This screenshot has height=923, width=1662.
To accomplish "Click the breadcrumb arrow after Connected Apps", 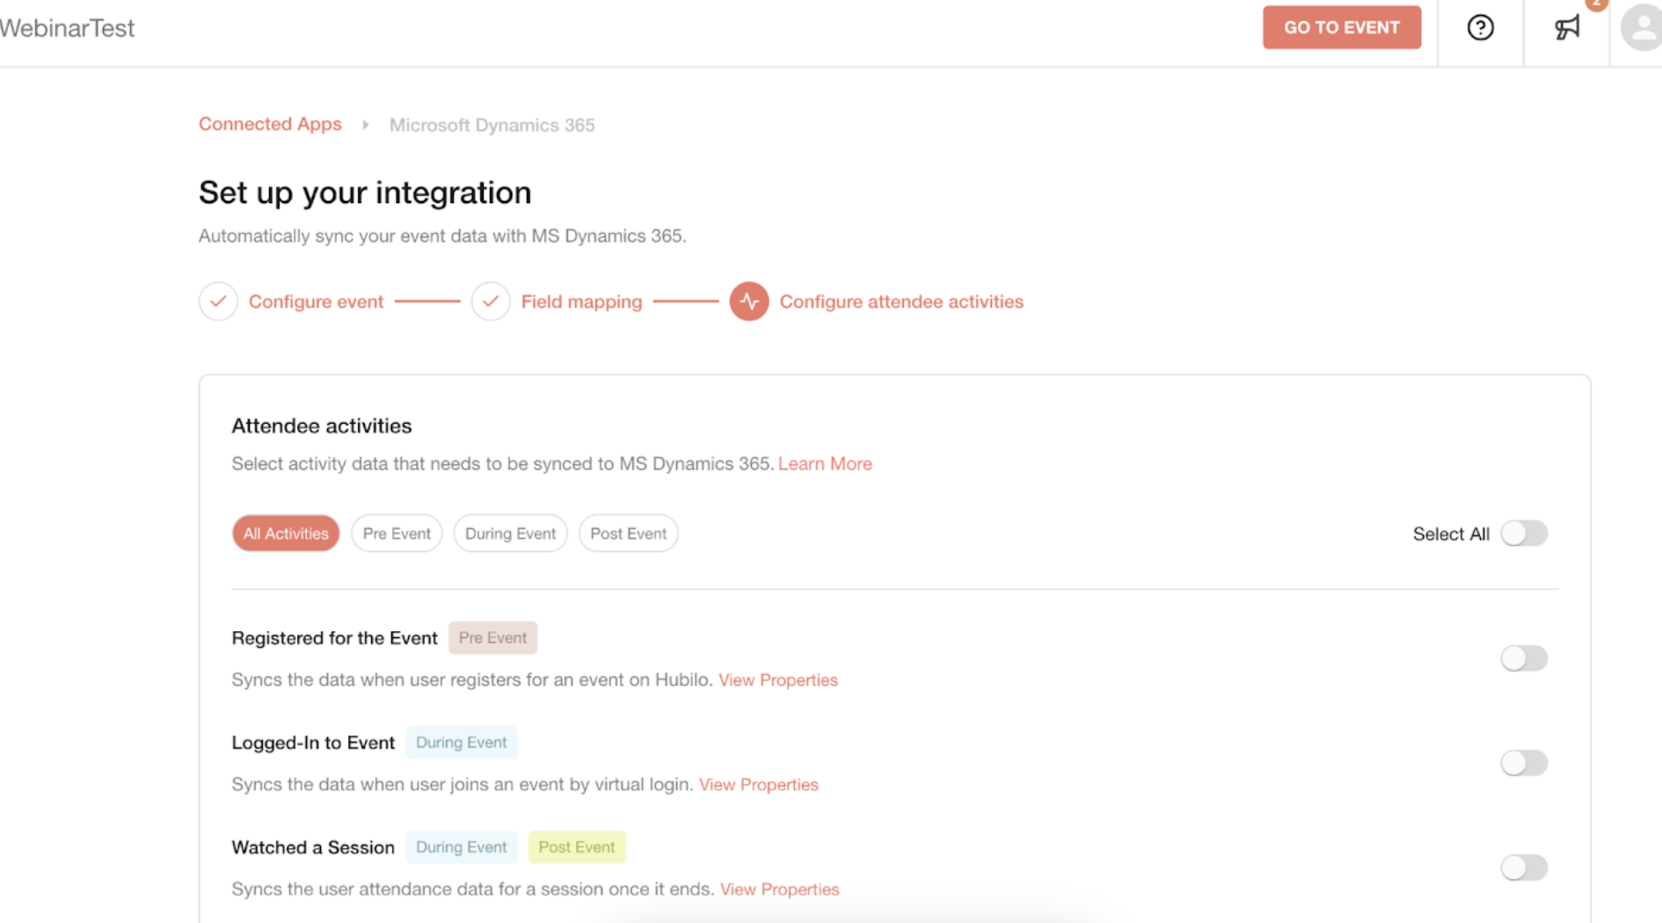I will pyautogui.click(x=366, y=125).
